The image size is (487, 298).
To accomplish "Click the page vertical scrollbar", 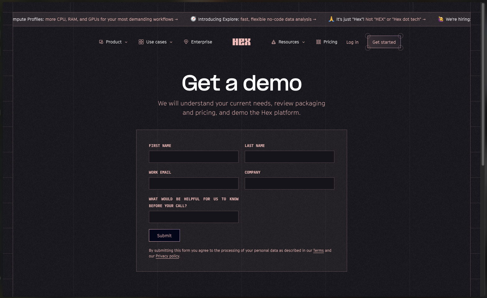I will pyautogui.click(x=483, y=84).
